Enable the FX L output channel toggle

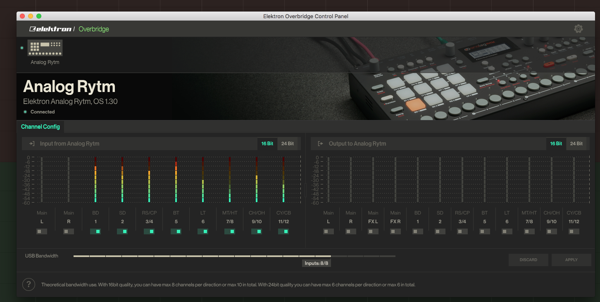(373, 231)
